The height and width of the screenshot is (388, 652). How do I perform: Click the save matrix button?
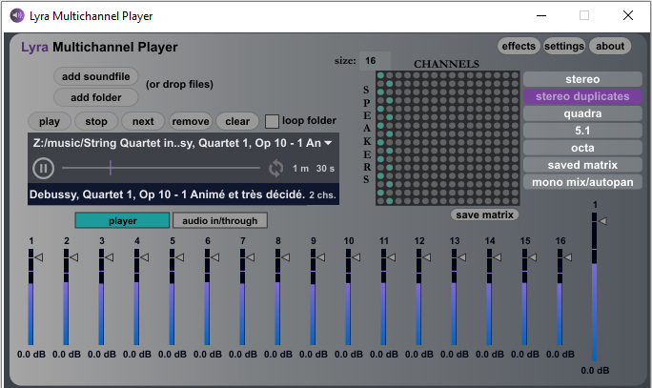click(x=484, y=214)
